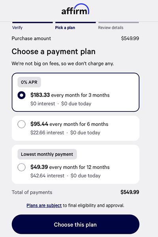Click the Total of payments amount
The image size is (158, 237).
coord(130,192)
